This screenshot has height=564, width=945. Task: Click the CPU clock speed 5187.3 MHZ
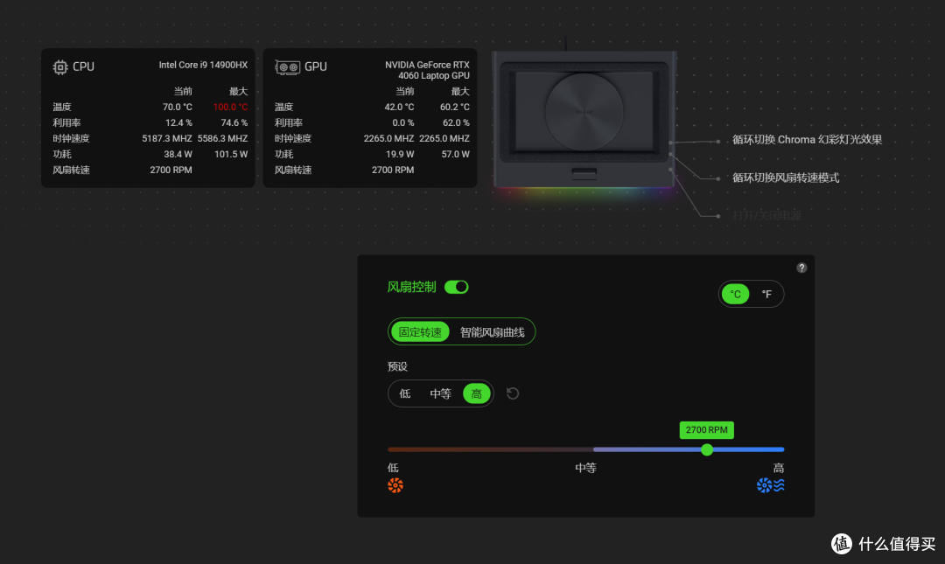[167, 138]
